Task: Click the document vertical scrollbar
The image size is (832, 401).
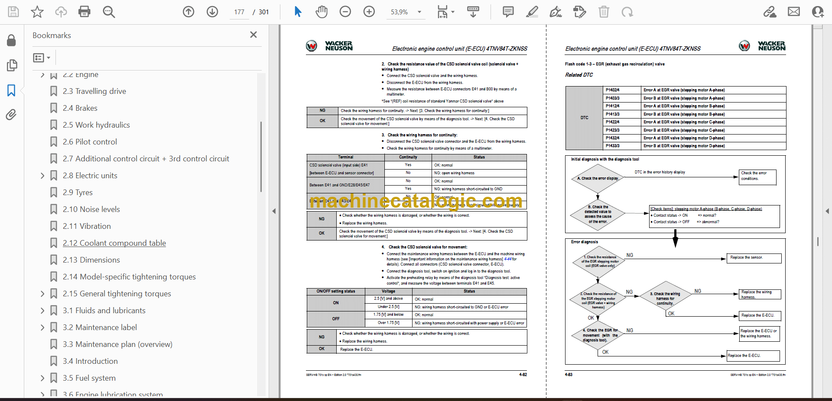Action: [x=818, y=241]
